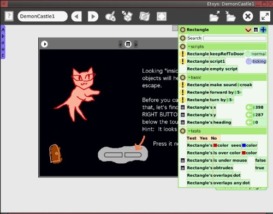Viewport: 273px width, 214px height.
Task: Open the paint palette tool
Action: point(110,16)
